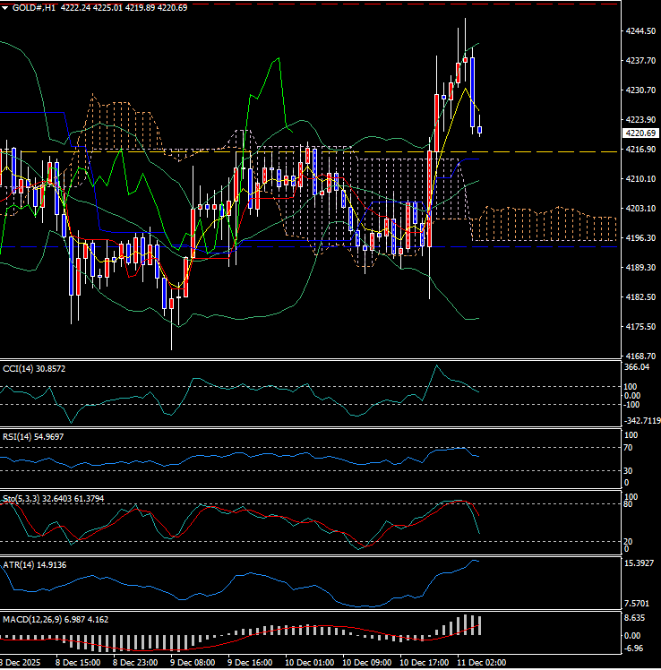Image resolution: width=661 pixels, height=670 pixels.
Task: Click the 4244.50 price scale label
Action: [640, 31]
